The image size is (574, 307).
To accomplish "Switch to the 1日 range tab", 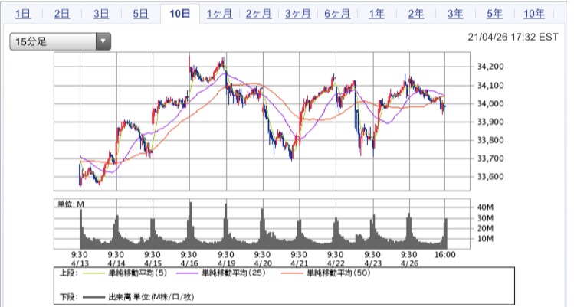I will (23, 15).
